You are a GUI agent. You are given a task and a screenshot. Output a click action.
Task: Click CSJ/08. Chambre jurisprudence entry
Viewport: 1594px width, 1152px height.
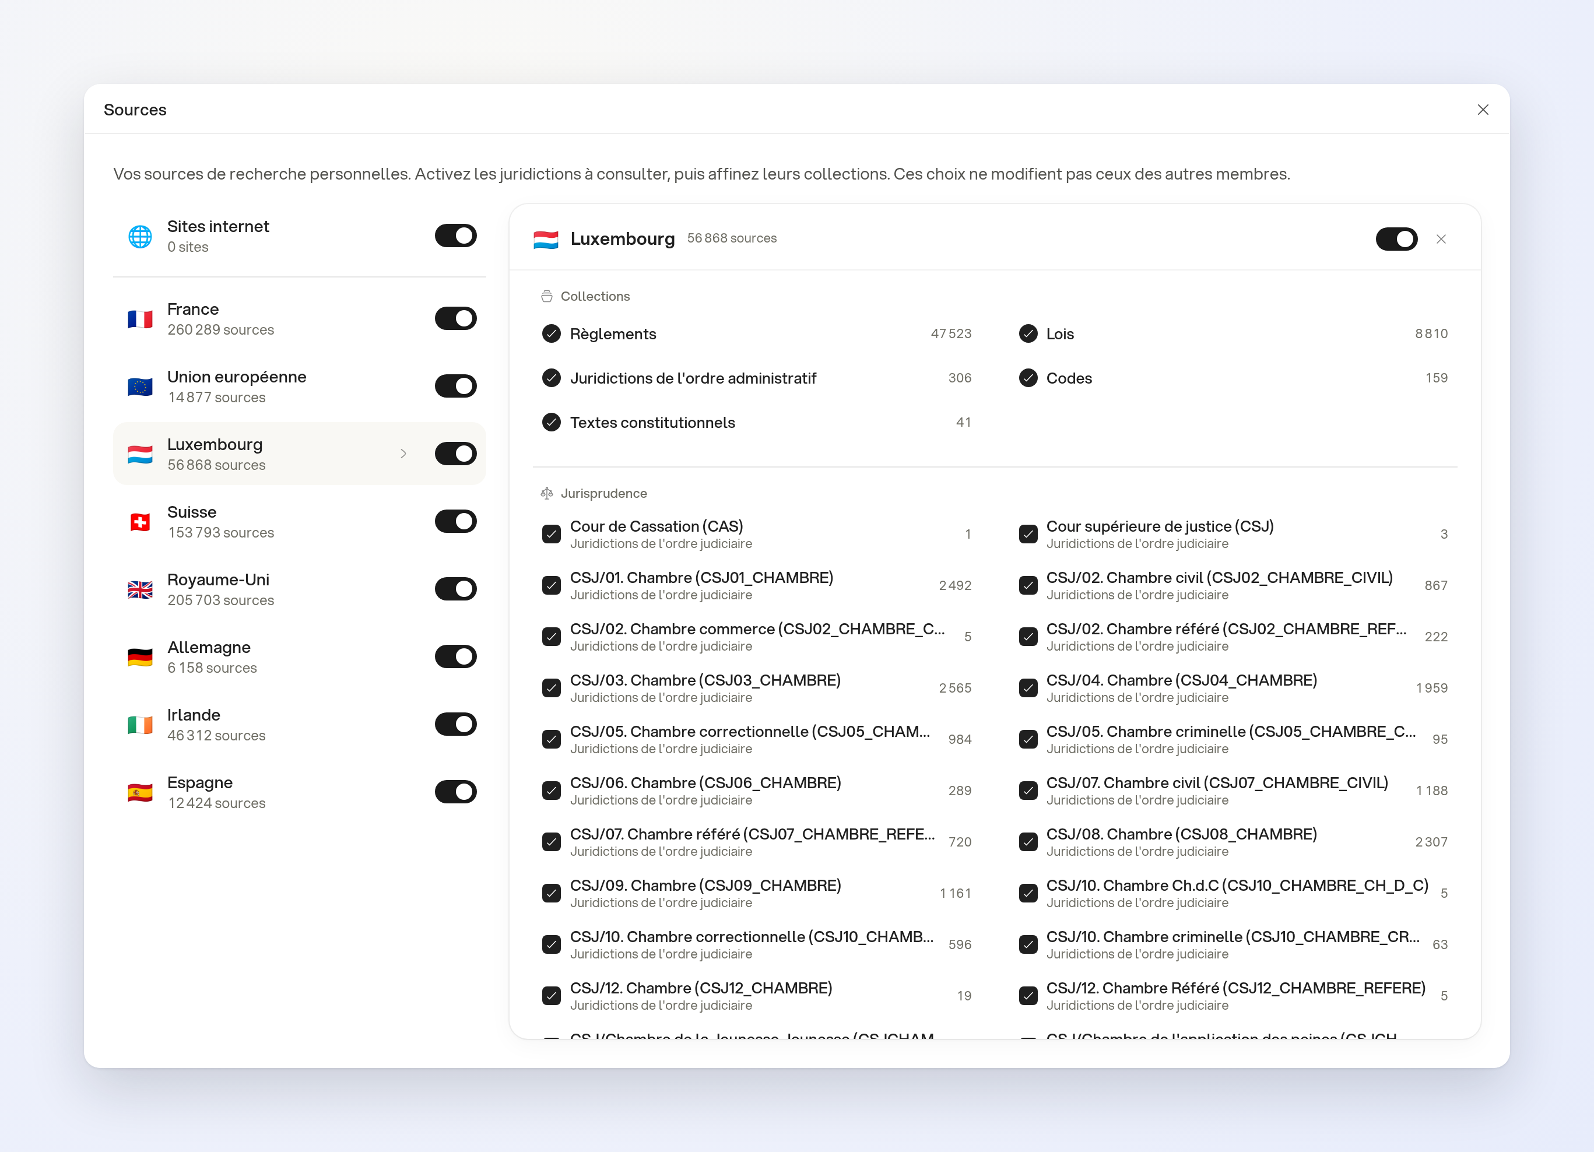coord(1233,842)
